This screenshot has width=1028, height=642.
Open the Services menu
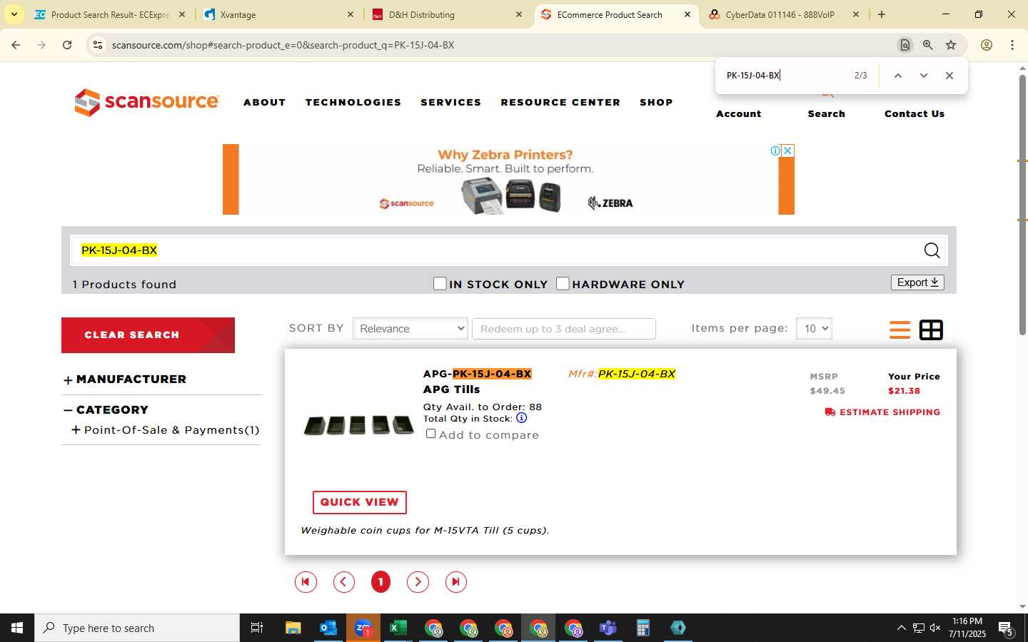(x=451, y=102)
